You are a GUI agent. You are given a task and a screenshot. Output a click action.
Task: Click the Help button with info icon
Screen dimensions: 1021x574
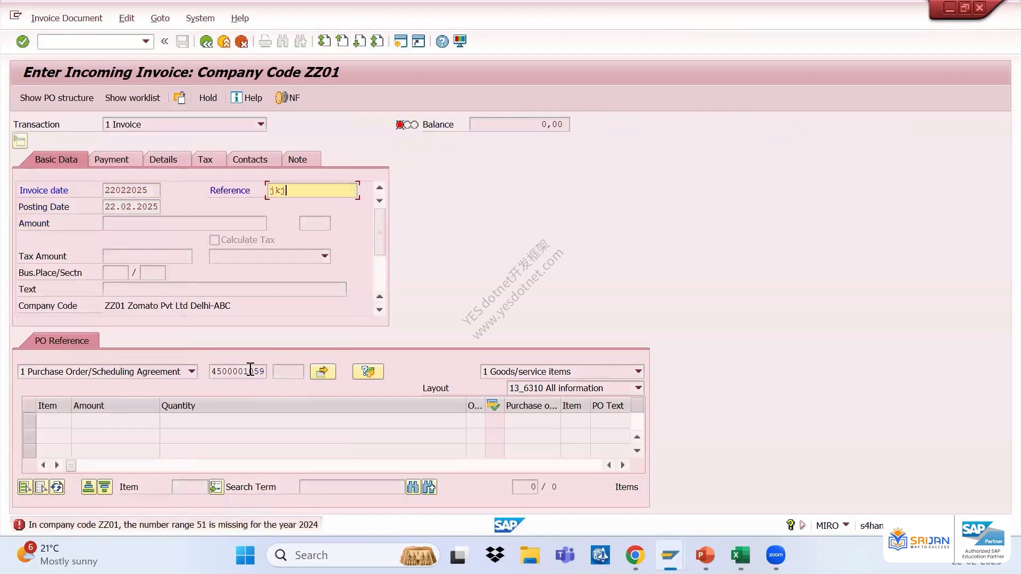(247, 98)
